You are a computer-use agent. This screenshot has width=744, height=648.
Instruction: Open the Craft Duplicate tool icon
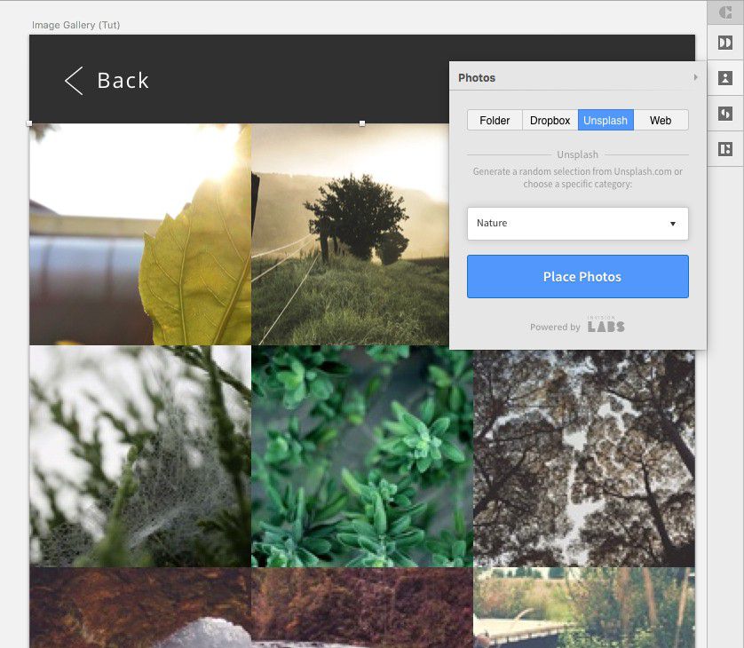(x=725, y=43)
